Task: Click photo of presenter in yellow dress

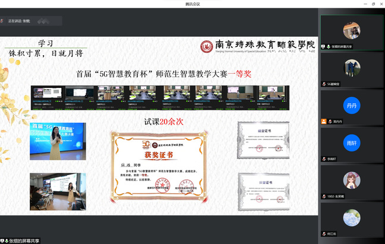Action: (x=58, y=142)
